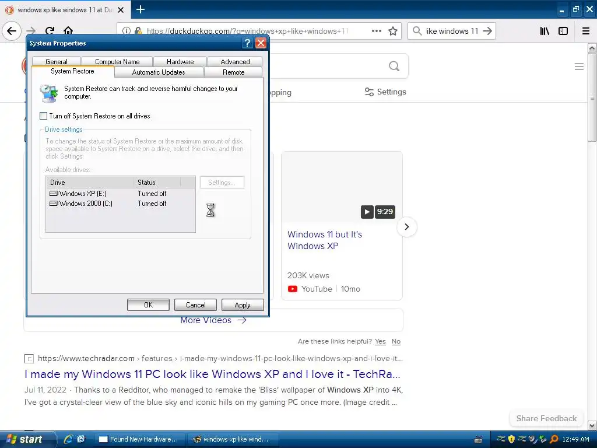The width and height of the screenshot is (597, 448).
Task: Click Cancel in System Properties
Action: tap(195, 304)
